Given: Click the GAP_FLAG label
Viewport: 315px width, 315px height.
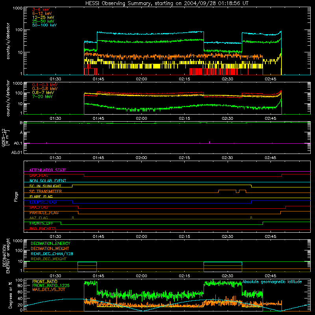Looking at the screenshot, I should pos(39,175).
